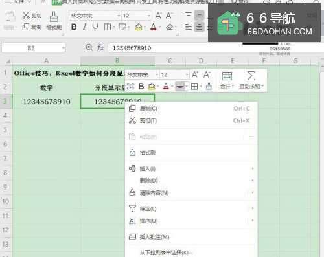Click the mini toolbar format painter brush

click(209, 87)
